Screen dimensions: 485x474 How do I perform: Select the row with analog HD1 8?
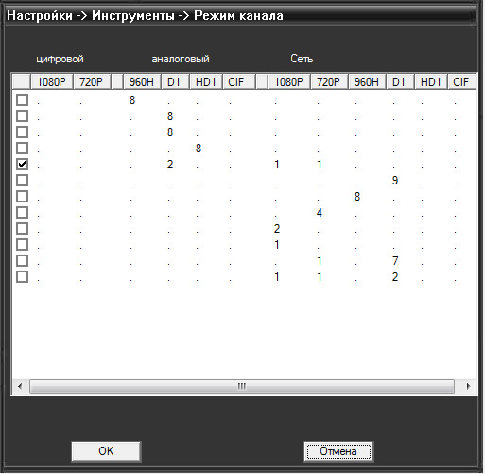coord(22,149)
